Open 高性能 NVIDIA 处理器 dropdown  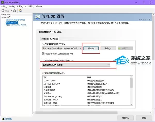coord(76,65)
